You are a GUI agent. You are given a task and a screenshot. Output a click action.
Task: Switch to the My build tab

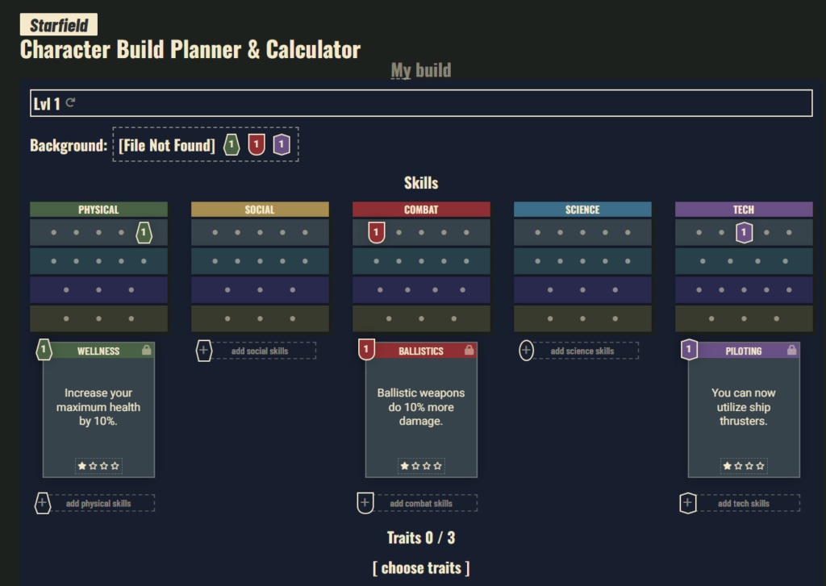click(x=421, y=70)
